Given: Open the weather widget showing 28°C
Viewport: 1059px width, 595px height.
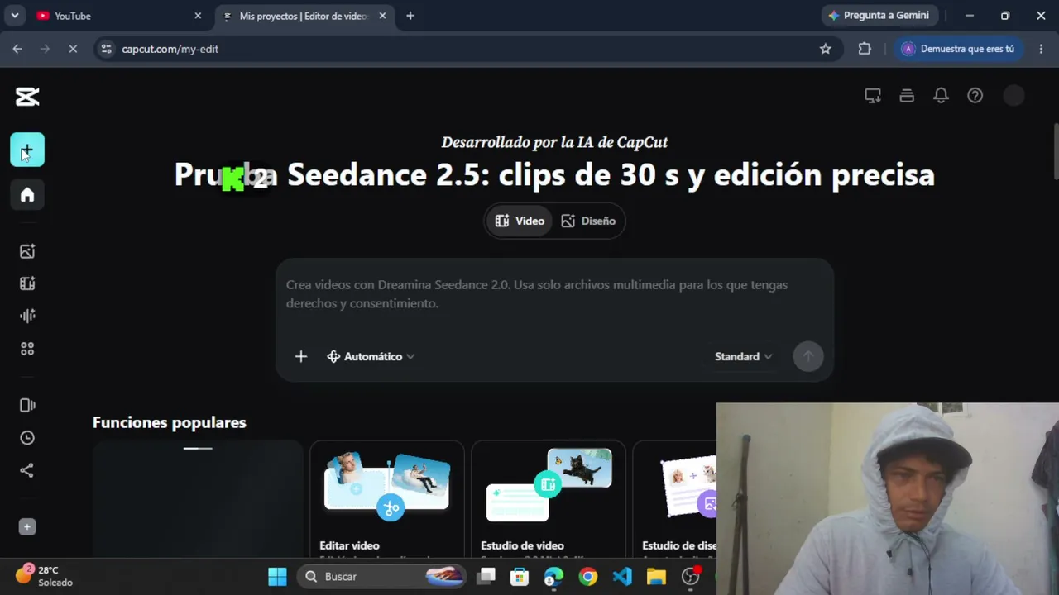Looking at the screenshot, I should tap(46, 576).
